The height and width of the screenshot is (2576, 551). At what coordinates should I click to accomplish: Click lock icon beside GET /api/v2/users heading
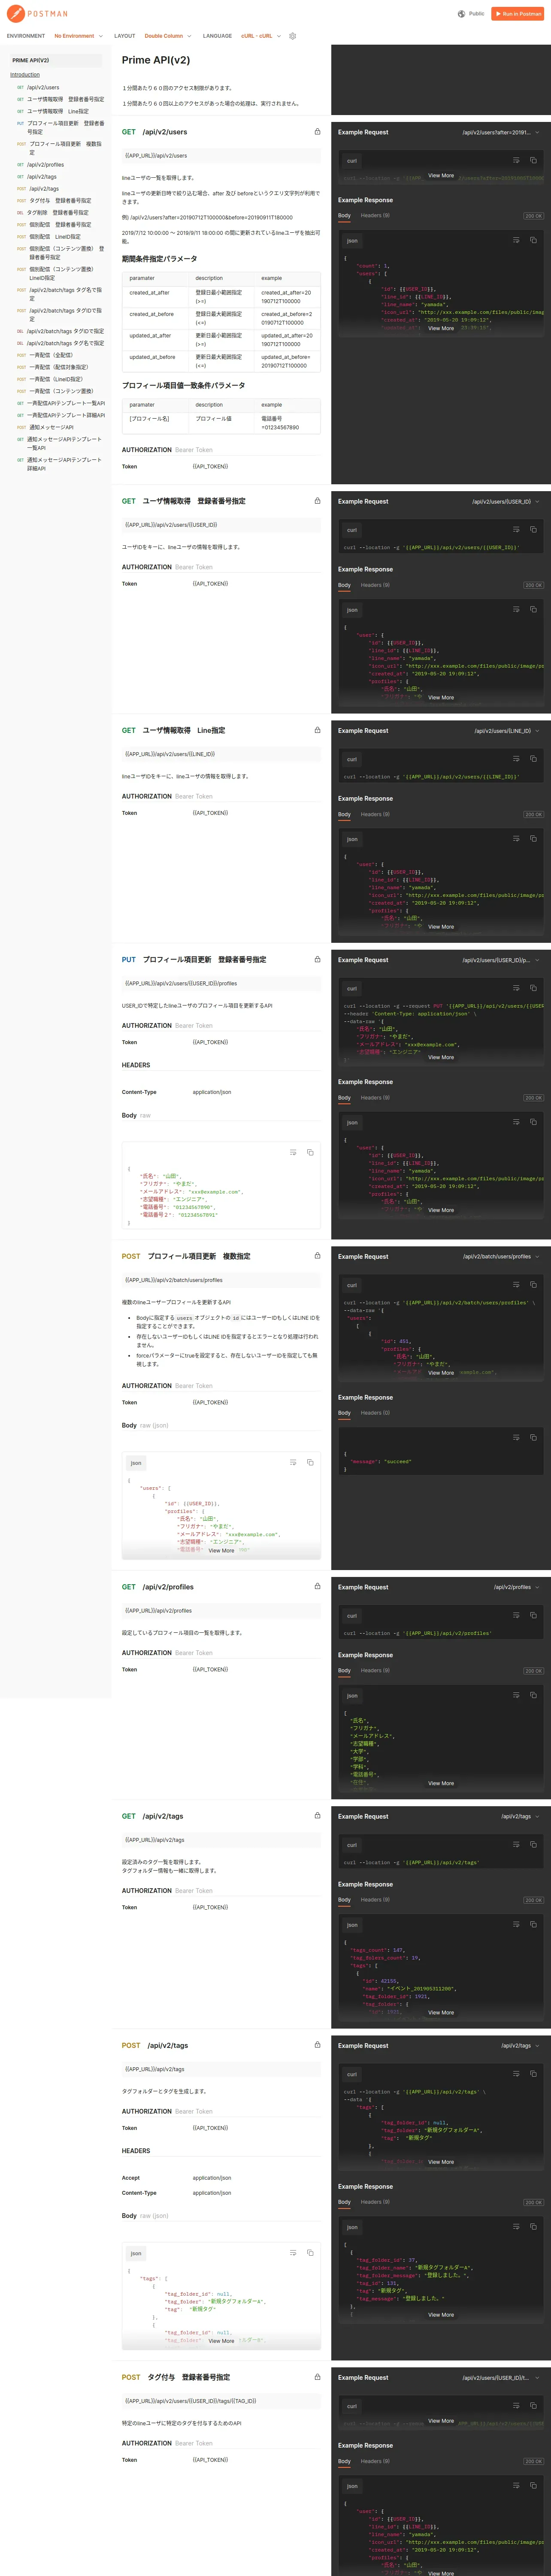point(318,132)
